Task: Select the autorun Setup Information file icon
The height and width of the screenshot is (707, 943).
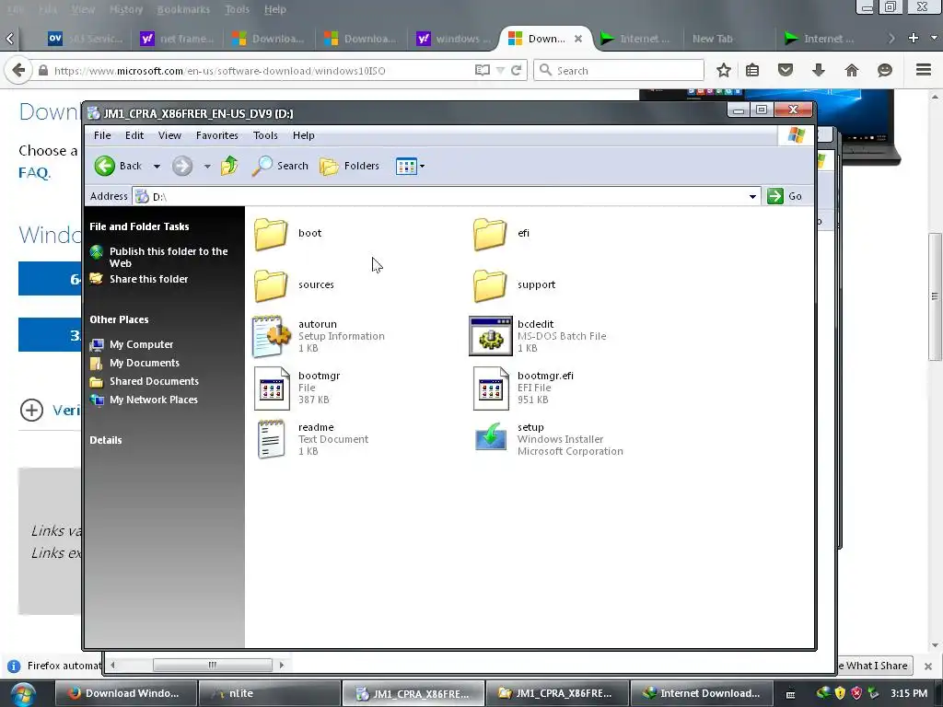Action: pos(272,337)
